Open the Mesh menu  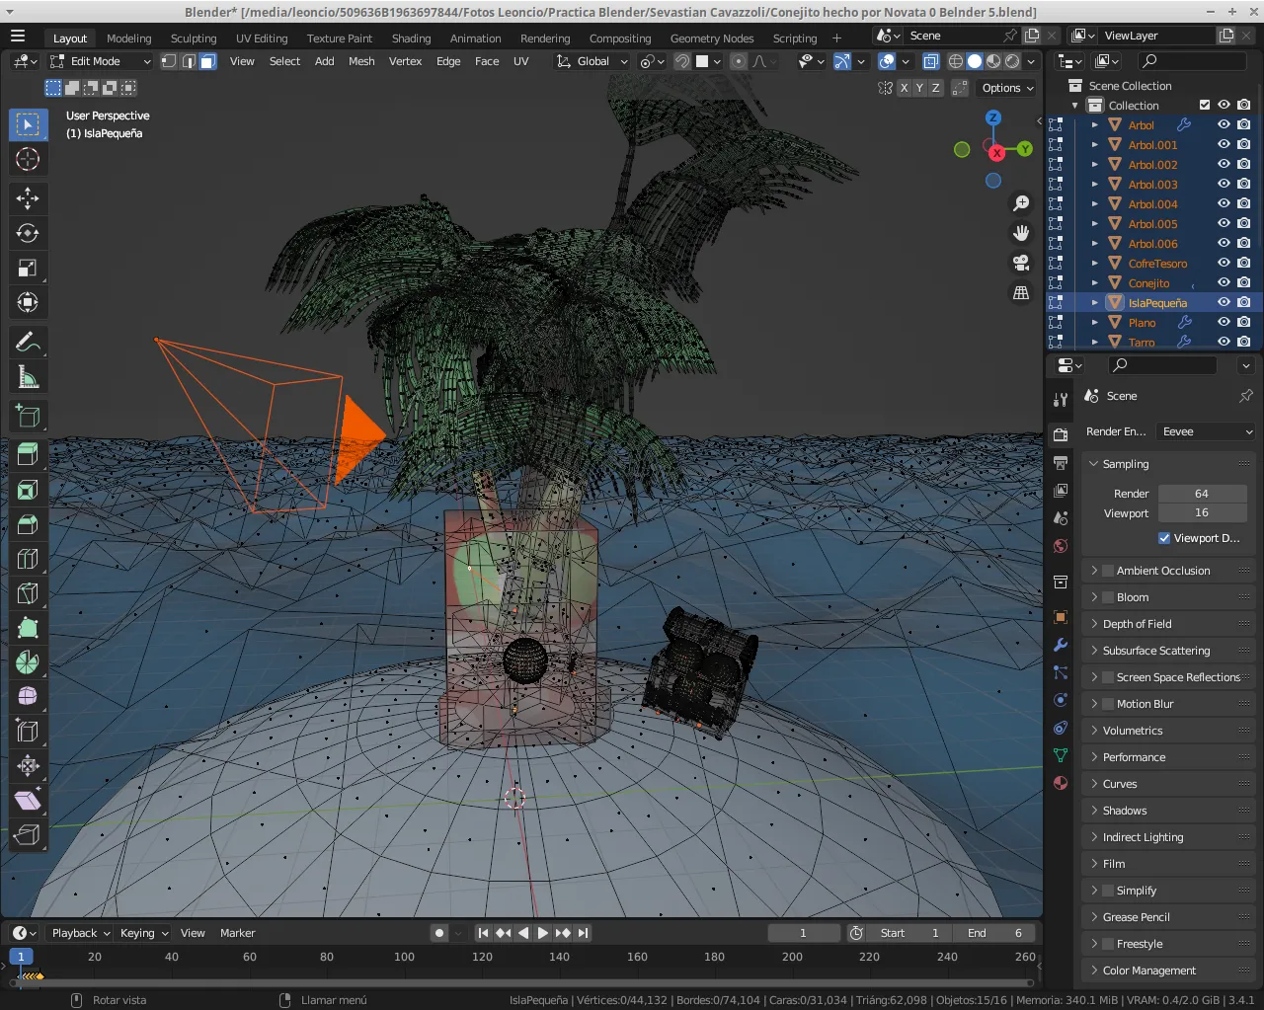[361, 61]
